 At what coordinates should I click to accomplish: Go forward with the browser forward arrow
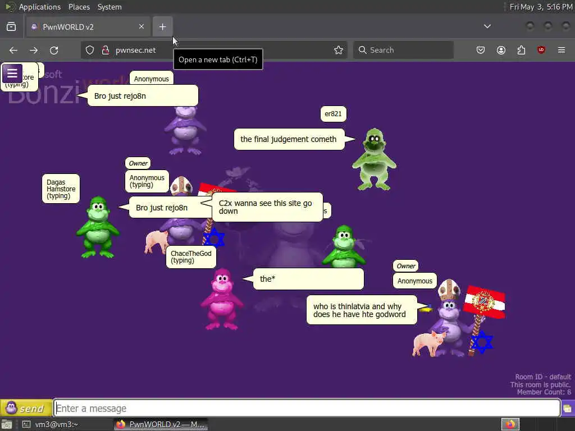[34, 50]
